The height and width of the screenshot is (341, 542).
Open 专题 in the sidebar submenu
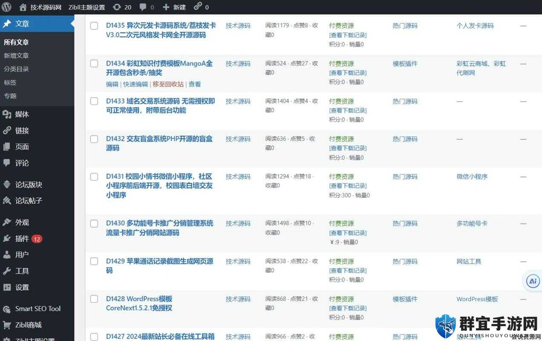(10, 96)
